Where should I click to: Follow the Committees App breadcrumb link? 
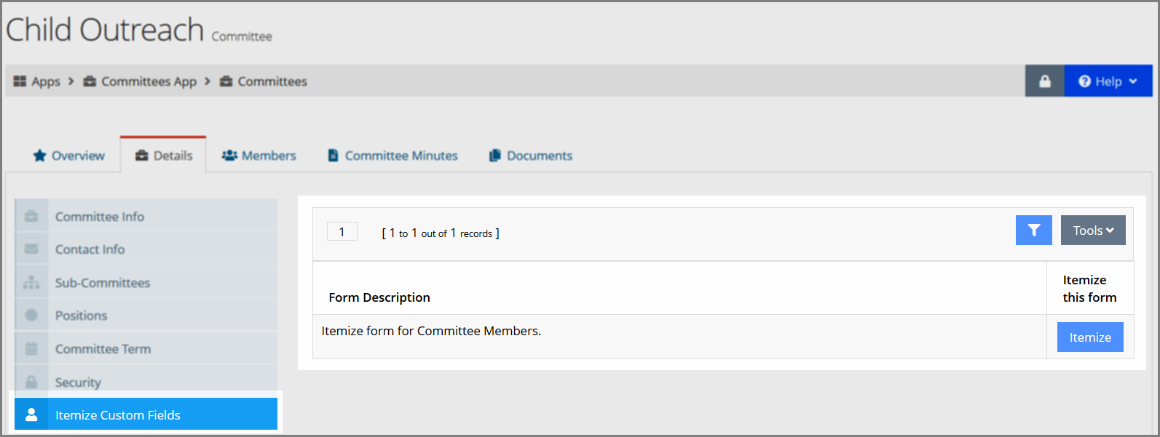[x=140, y=81]
